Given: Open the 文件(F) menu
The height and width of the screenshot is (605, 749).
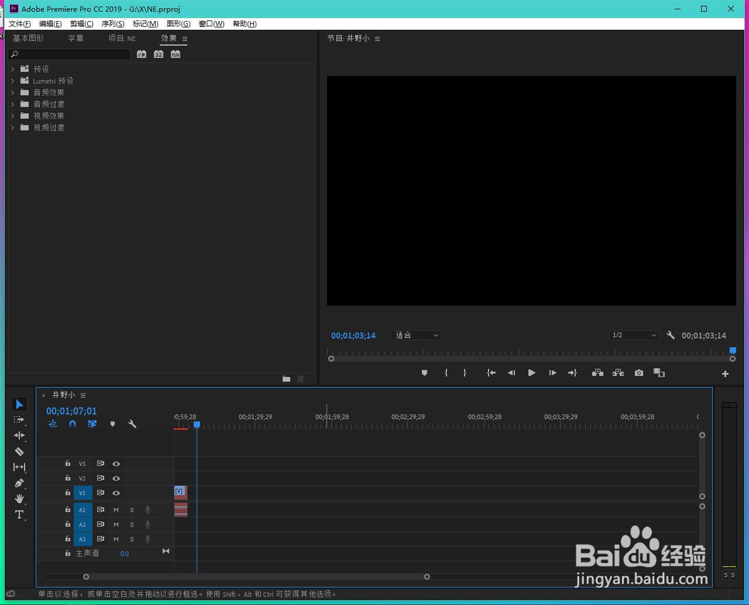Looking at the screenshot, I should (20, 24).
